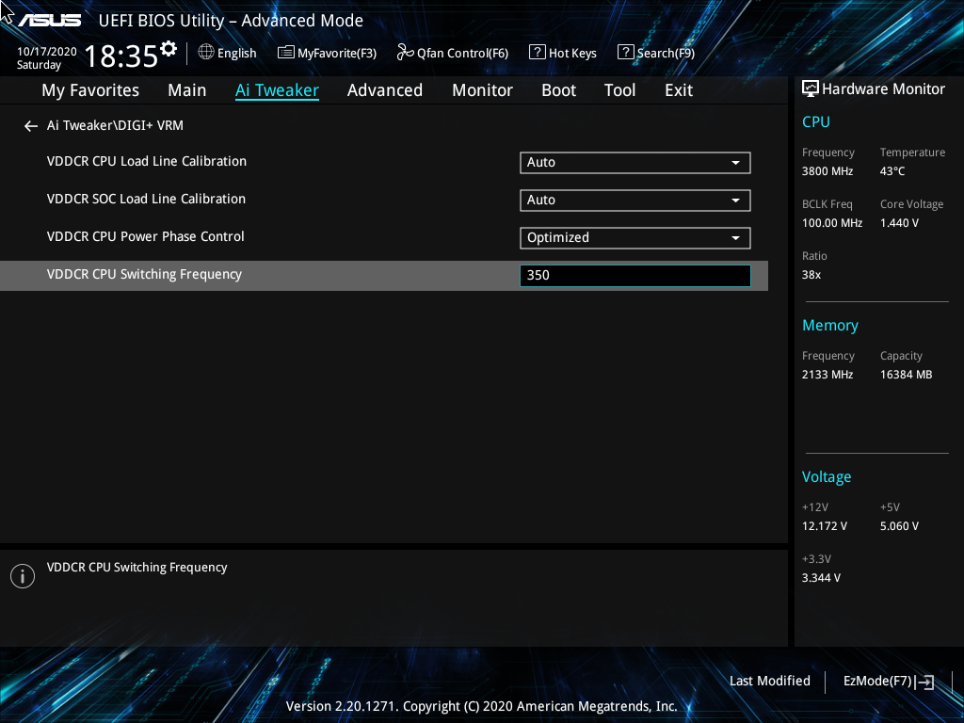Select the Ai Tweaker tab
This screenshot has height=723, width=964.
pyautogui.click(x=277, y=90)
